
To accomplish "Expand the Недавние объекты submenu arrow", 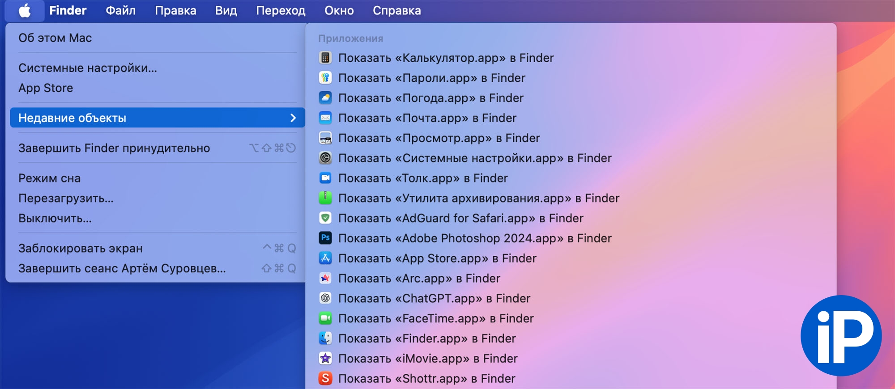I will pyautogui.click(x=293, y=118).
